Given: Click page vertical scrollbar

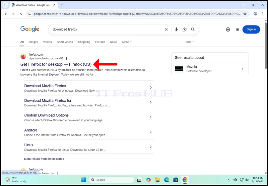Looking at the screenshot, I should [x=266, y=45].
